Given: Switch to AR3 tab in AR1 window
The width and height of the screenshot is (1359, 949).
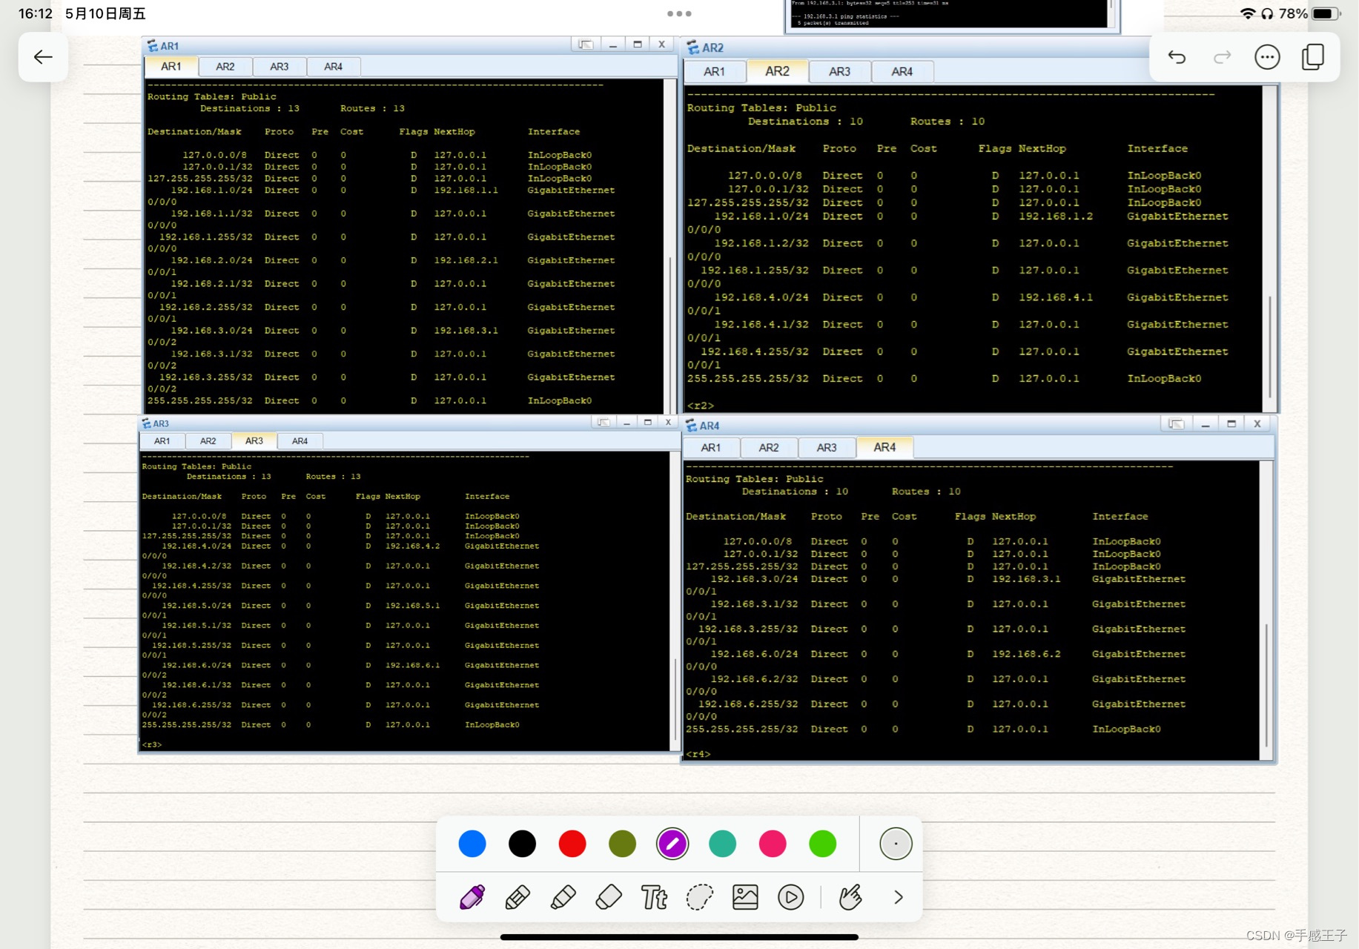Looking at the screenshot, I should coord(280,67).
